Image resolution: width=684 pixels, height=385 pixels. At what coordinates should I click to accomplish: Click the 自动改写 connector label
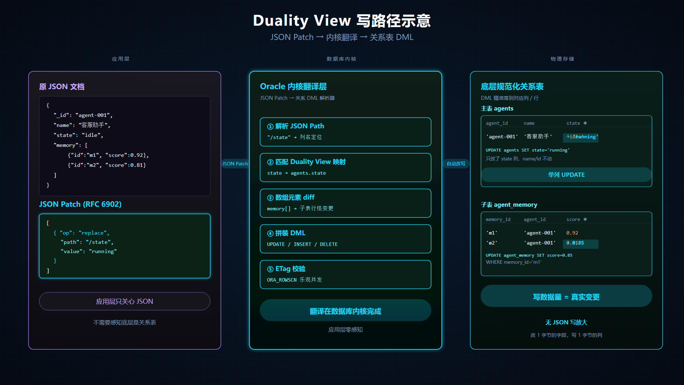(x=456, y=164)
